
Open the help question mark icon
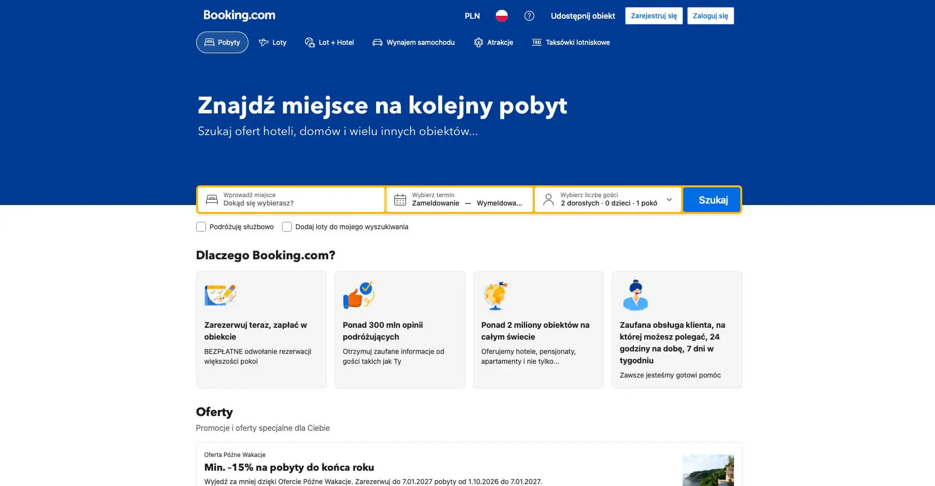point(529,16)
